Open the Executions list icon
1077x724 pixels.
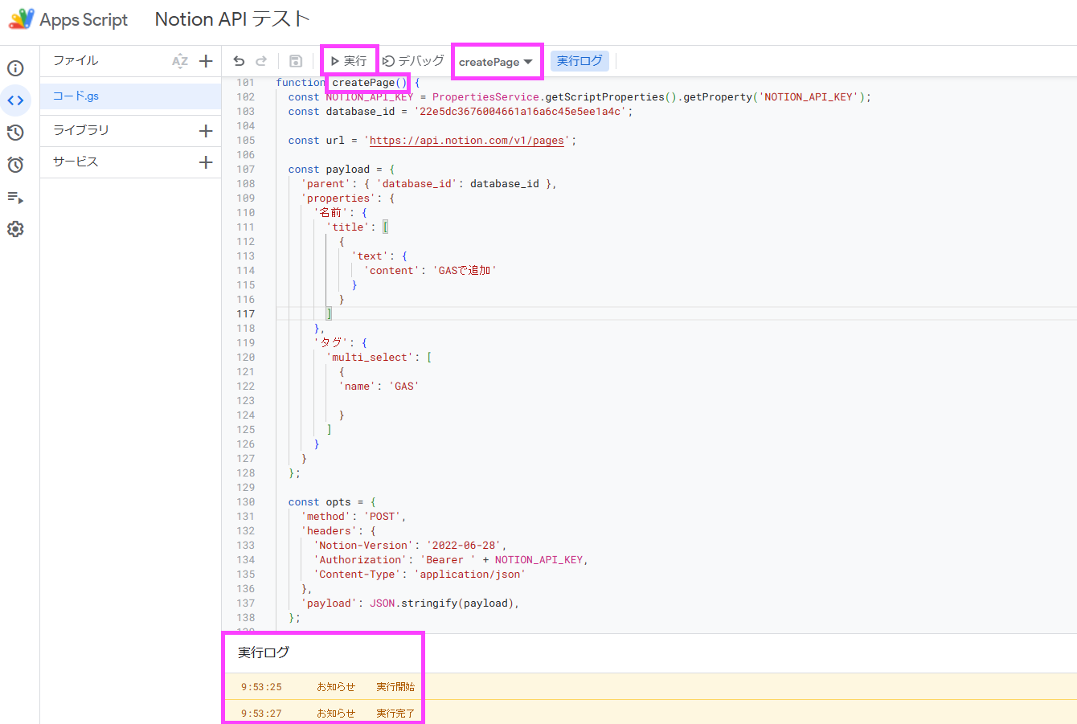tap(15, 197)
